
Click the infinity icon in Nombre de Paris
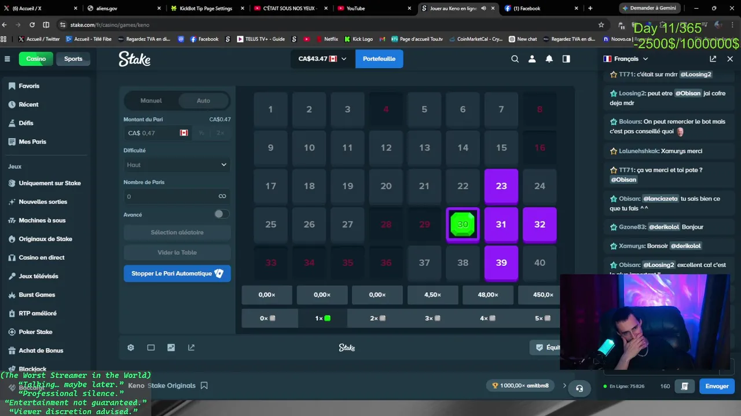click(222, 196)
